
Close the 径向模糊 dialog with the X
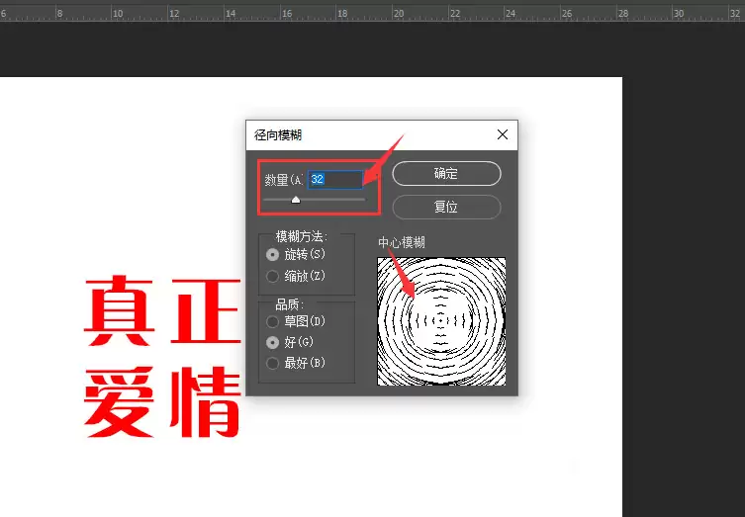(503, 134)
